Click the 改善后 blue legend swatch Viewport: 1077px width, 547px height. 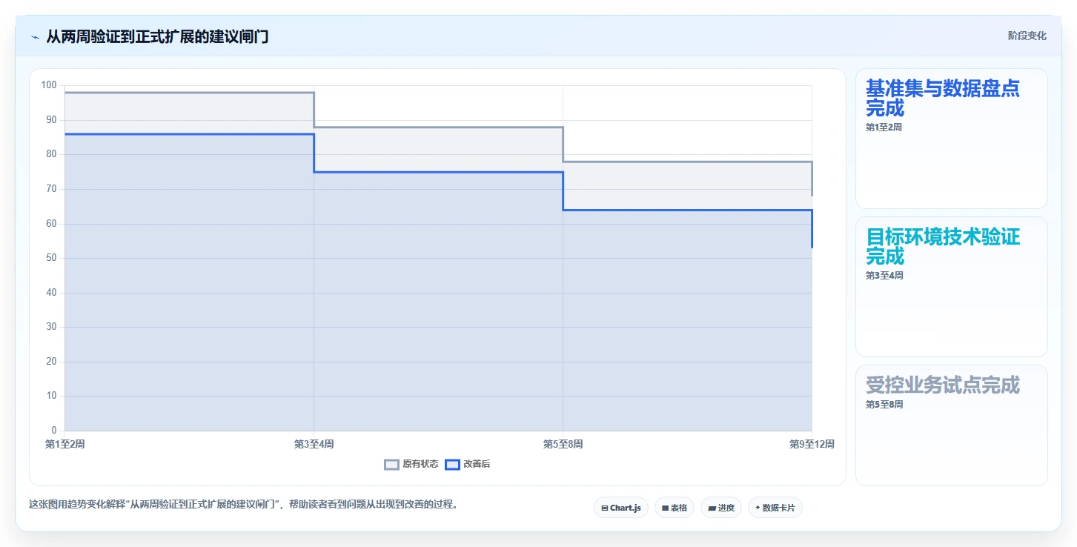(x=452, y=465)
